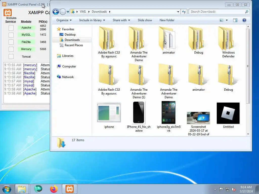Toggle the MySQL service checkbox
This screenshot has height=194, width=259.
[11, 35]
